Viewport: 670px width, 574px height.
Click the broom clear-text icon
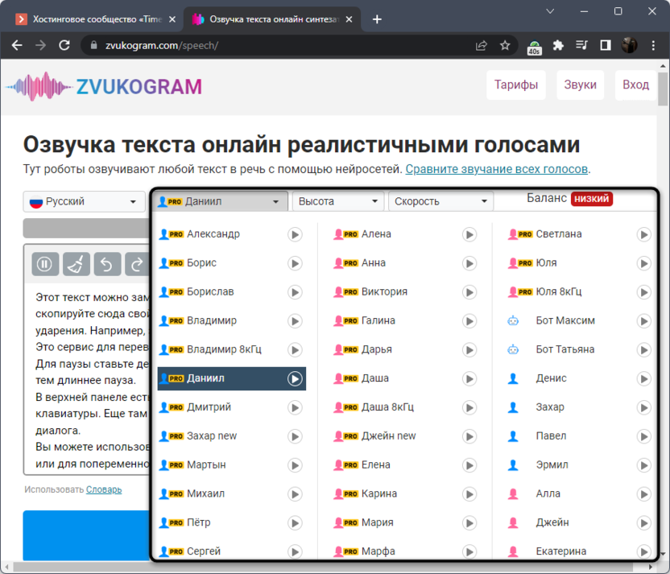pos(77,264)
